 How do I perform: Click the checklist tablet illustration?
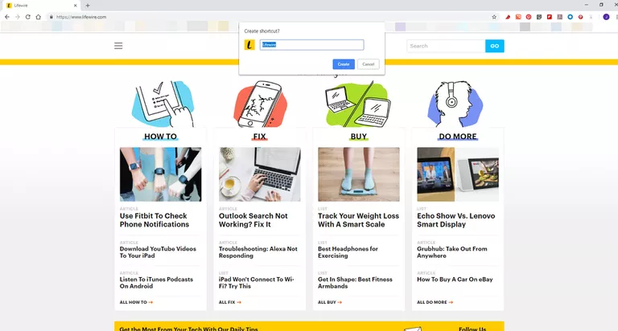163,104
